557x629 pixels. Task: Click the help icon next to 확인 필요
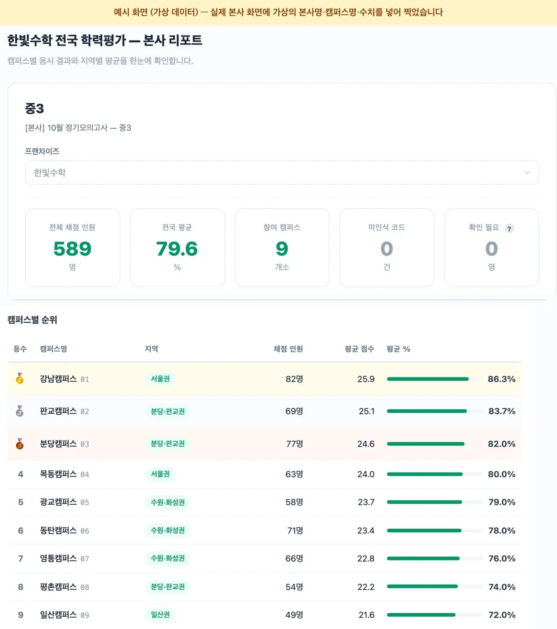[509, 228]
